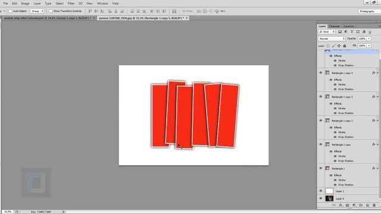Open the Filter menu

[x=71, y=4]
